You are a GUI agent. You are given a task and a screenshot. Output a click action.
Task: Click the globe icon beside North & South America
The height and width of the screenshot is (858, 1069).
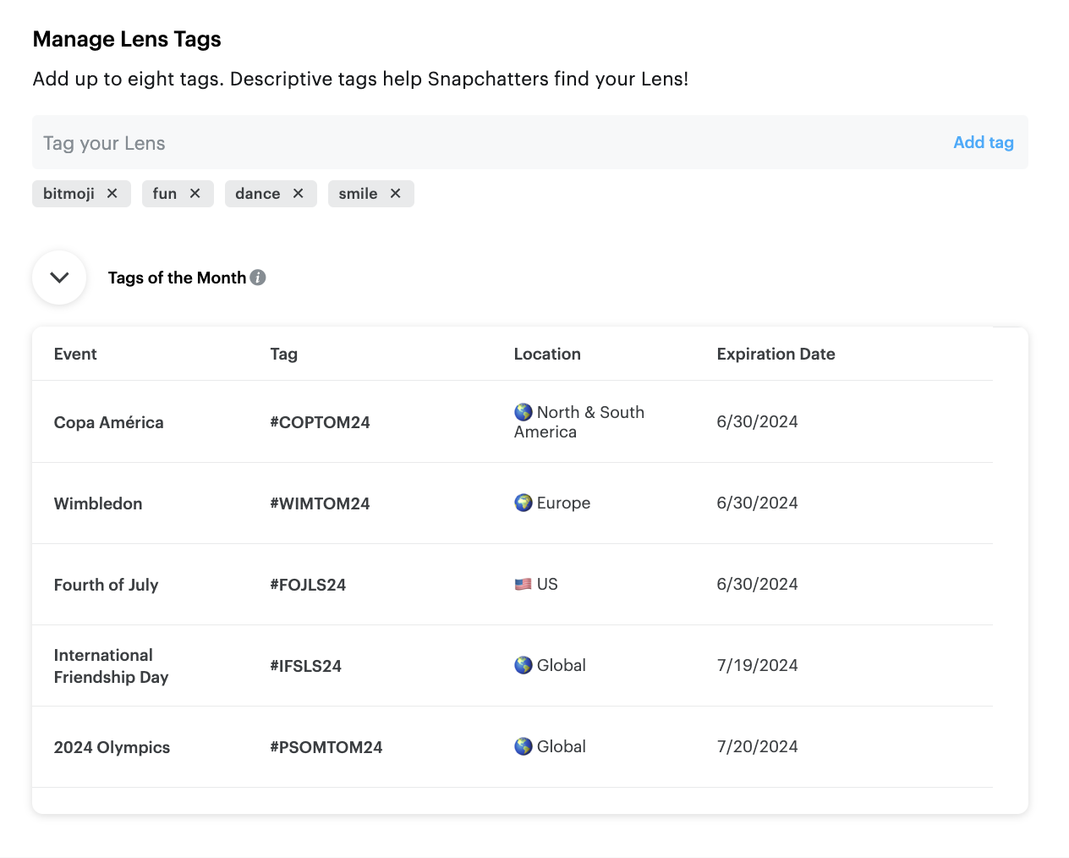click(x=523, y=412)
